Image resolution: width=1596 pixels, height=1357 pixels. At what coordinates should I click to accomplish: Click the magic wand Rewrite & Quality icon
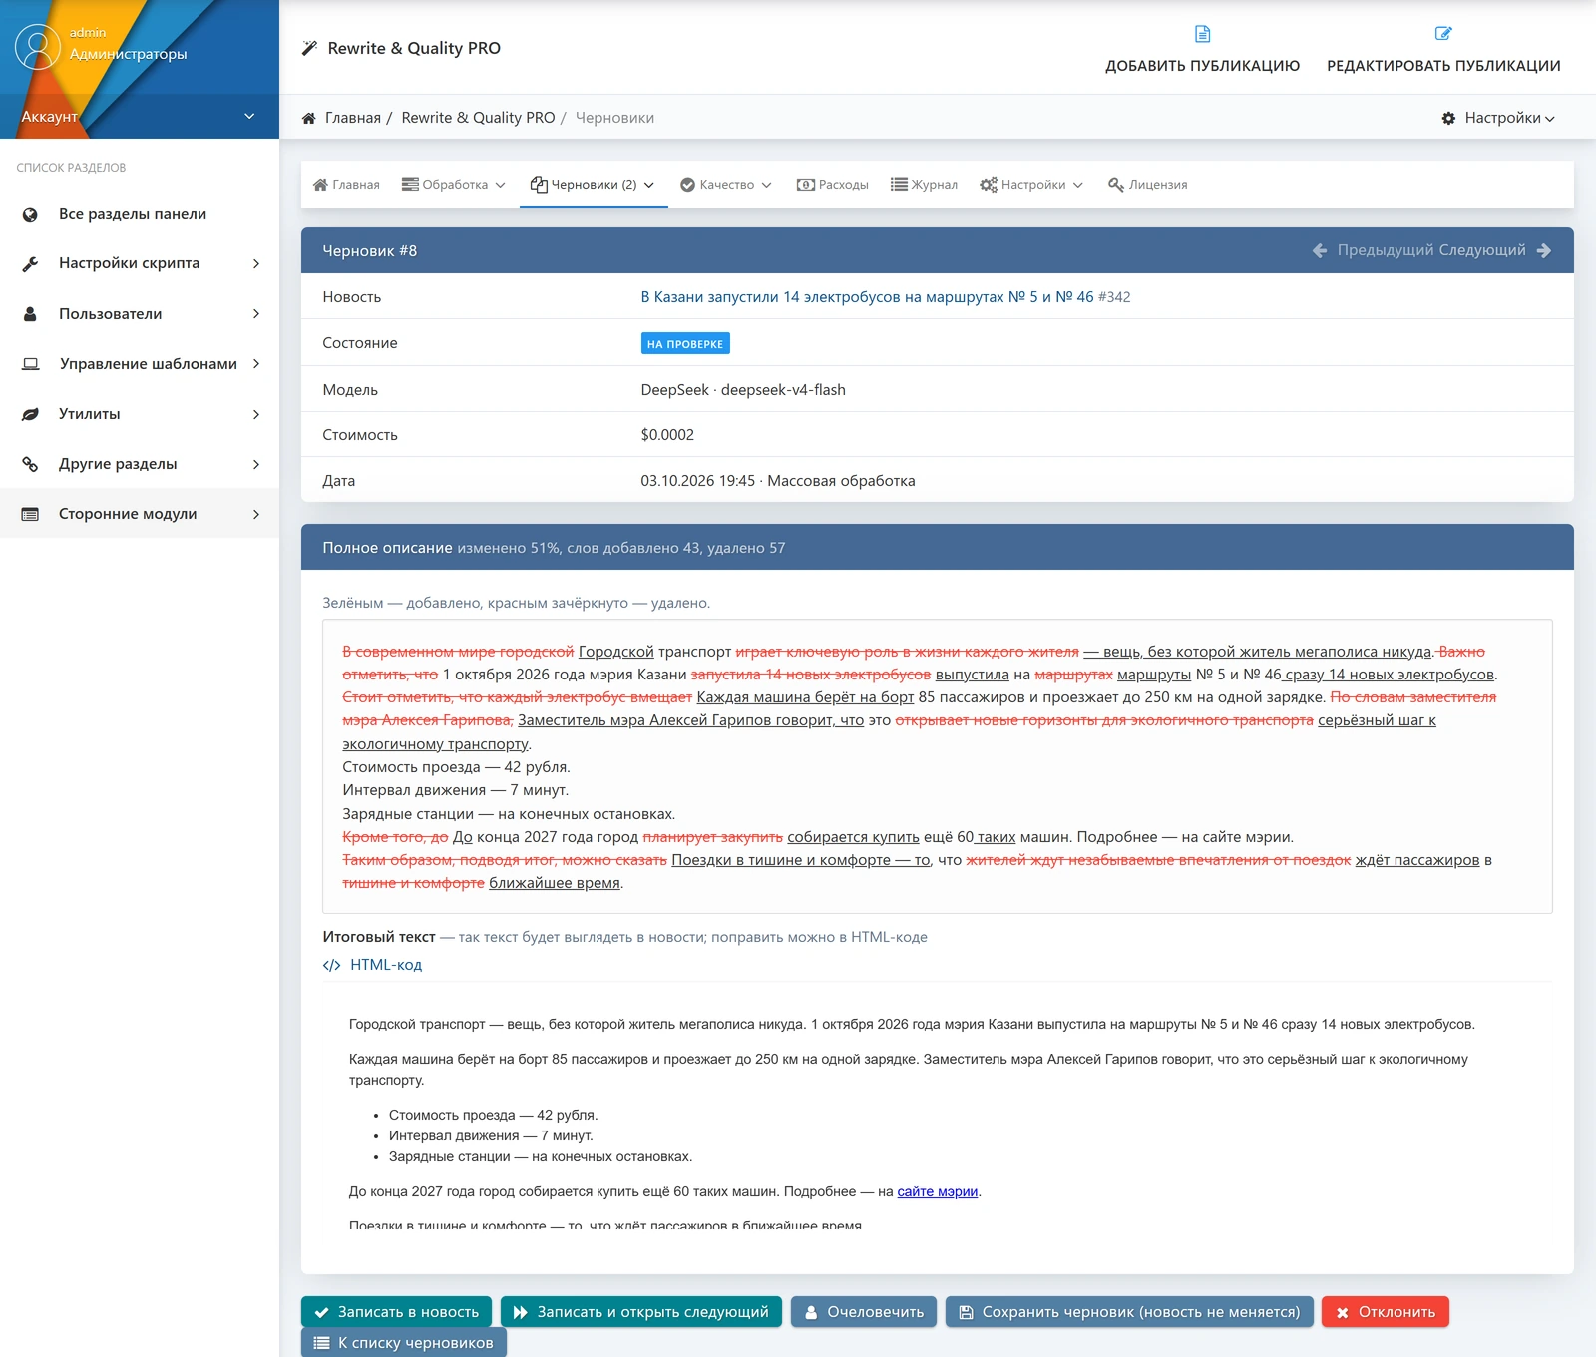[x=310, y=48]
